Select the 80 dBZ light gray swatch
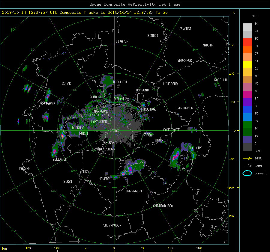The image size is (270, 252). coord(247,27)
